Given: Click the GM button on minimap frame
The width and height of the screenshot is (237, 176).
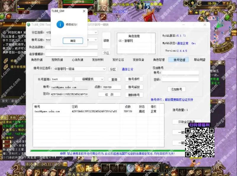Looking at the screenshot, I should pyautogui.click(x=228, y=39).
